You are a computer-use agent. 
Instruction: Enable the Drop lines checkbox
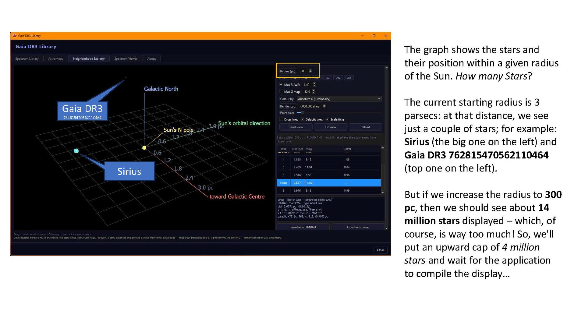[281, 119]
